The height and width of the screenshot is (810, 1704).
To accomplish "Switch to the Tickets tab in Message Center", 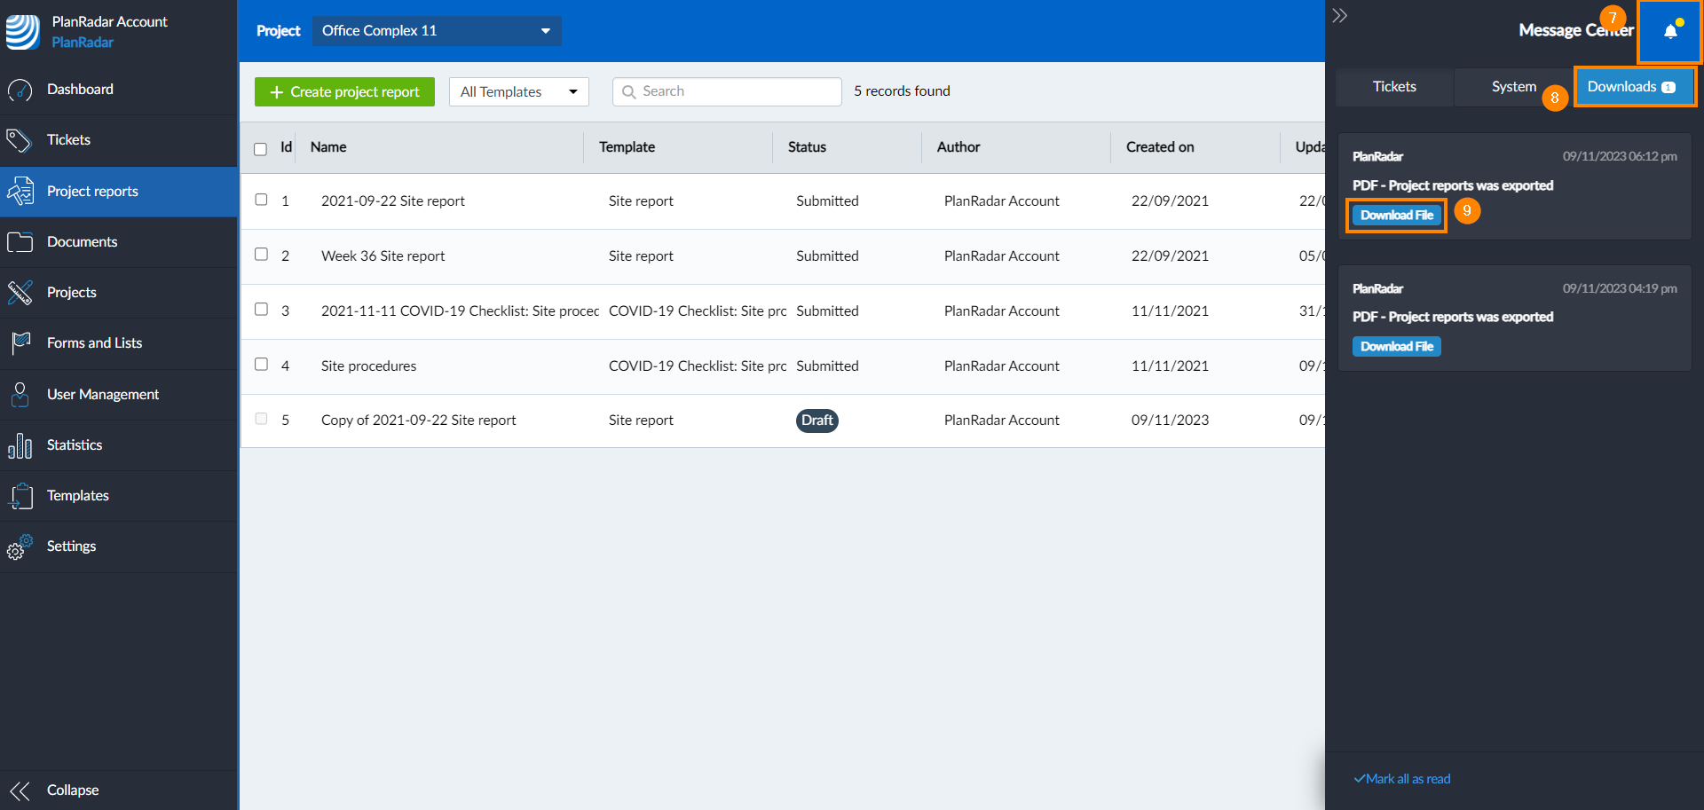I will pos(1393,87).
